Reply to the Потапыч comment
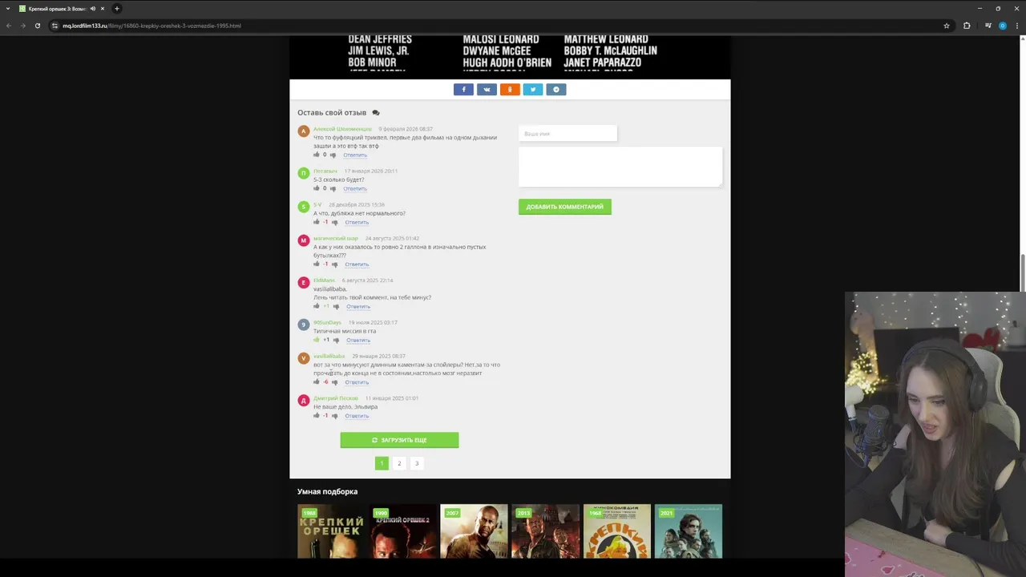The image size is (1026, 577). coord(355,188)
